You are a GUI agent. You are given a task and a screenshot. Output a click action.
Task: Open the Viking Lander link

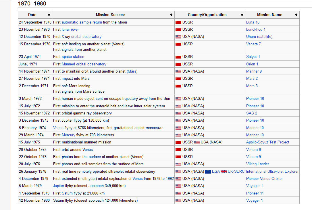[x=257, y=164]
